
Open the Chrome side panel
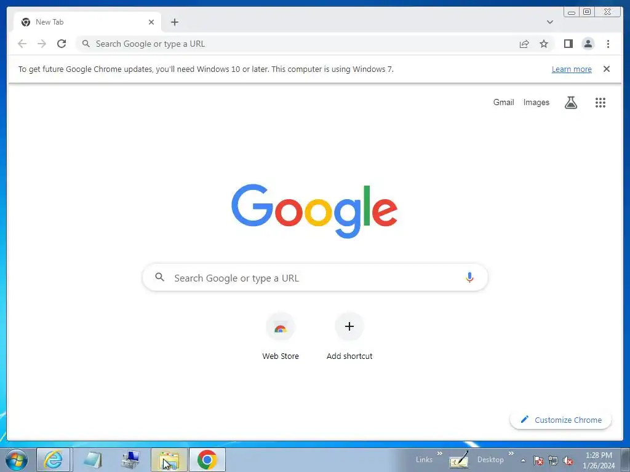tap(568, 44)
